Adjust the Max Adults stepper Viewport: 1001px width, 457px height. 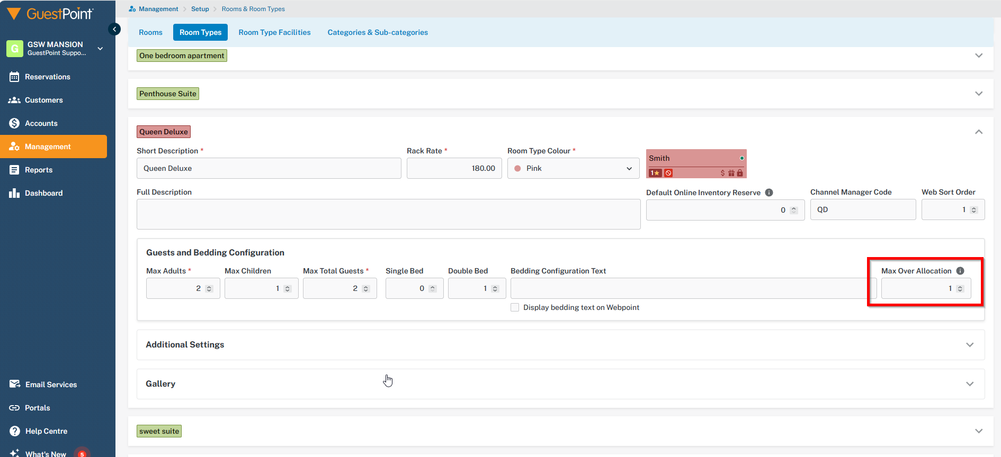coord(209,289)
